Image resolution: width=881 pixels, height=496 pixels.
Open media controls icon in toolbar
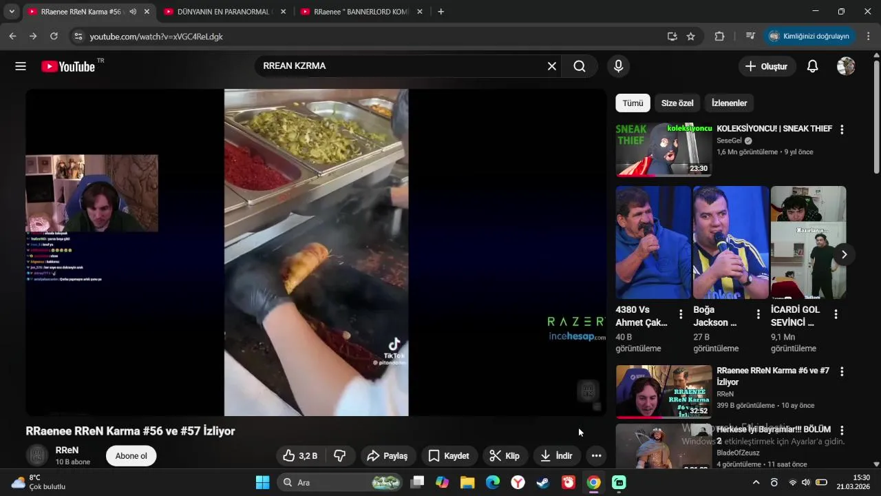[x=750, y=37]
